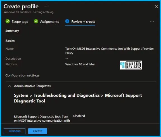This screenshot has width=161, height=137.
Task: Click the Configuration settings heading
Action: 22,75
